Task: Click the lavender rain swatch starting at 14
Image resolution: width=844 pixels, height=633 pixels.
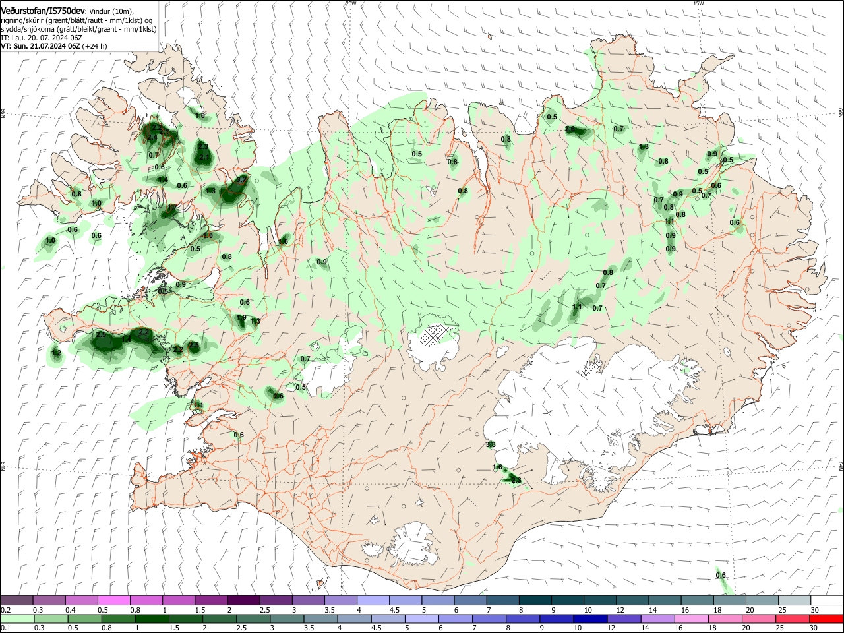Action: tap(657, 619)
